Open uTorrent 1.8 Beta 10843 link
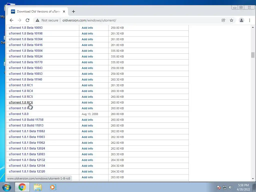Image resolution: width=256 pixels, height=192 pixels. 26,68
